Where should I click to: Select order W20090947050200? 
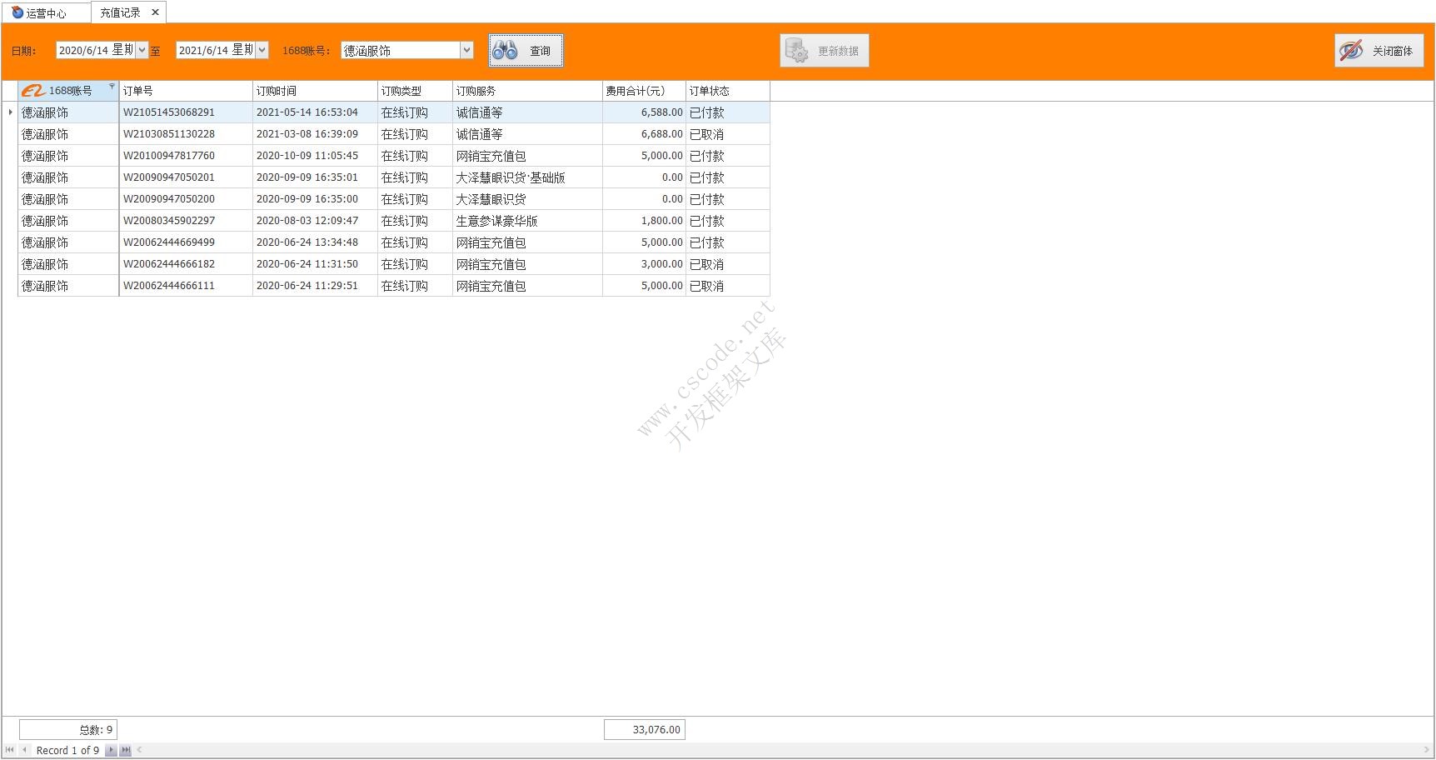186,199
